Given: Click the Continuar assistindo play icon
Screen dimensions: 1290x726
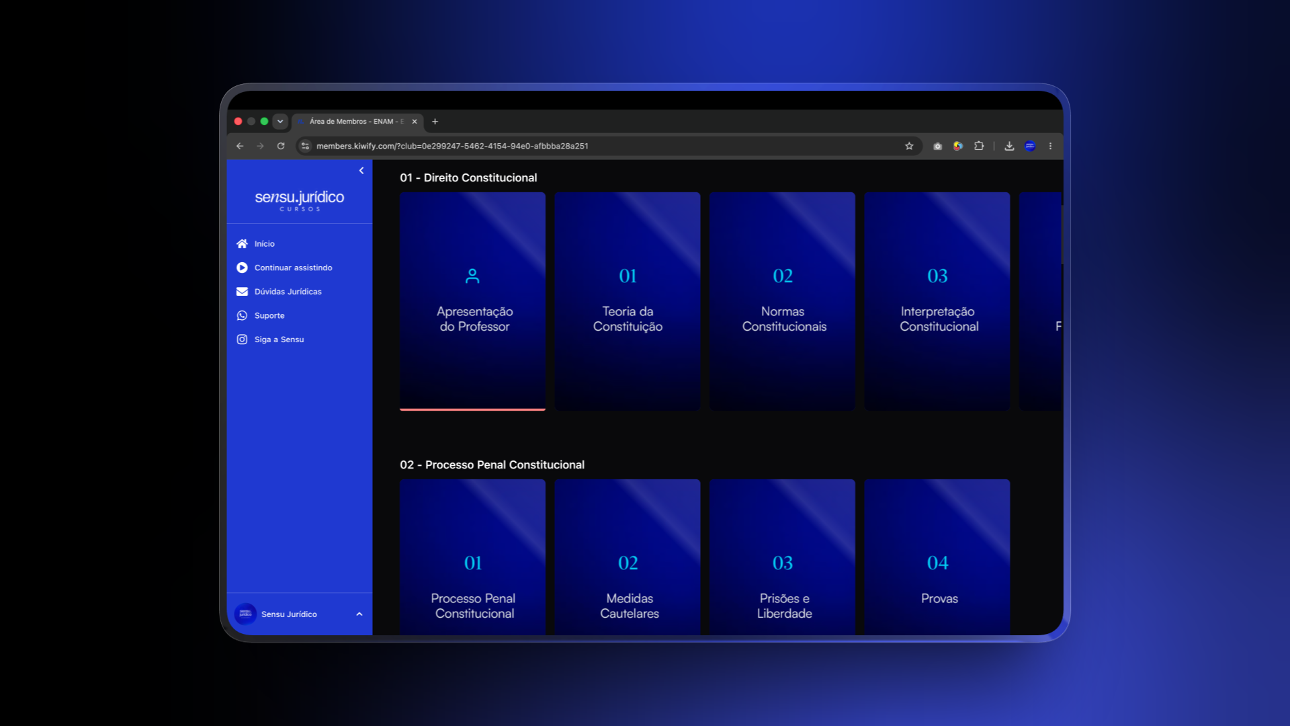Looking at the screenshot, I should (x=242, y=268).
